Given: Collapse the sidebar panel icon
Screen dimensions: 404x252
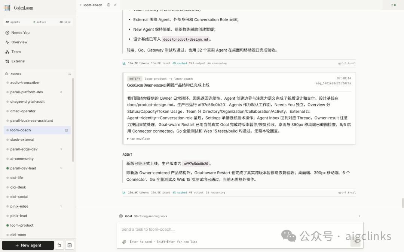Looking at the screenshot, I should [70, 245].
